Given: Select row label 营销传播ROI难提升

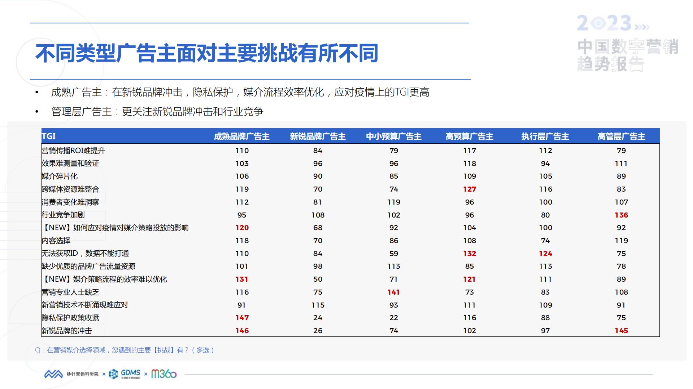Looking at the screenshot, I should point(73,151).
